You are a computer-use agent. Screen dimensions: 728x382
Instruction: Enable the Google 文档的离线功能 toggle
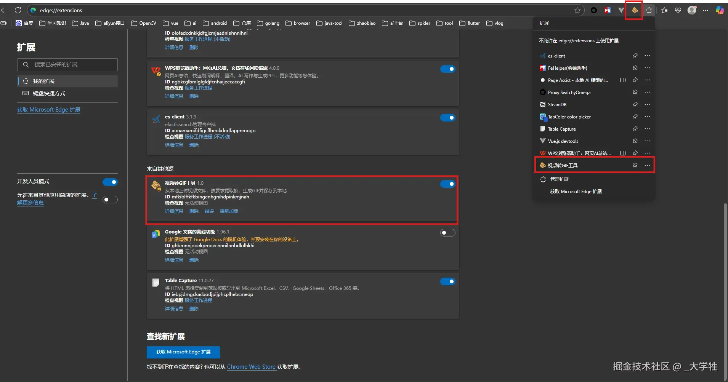pyautogui.click(x=448, y=233)
